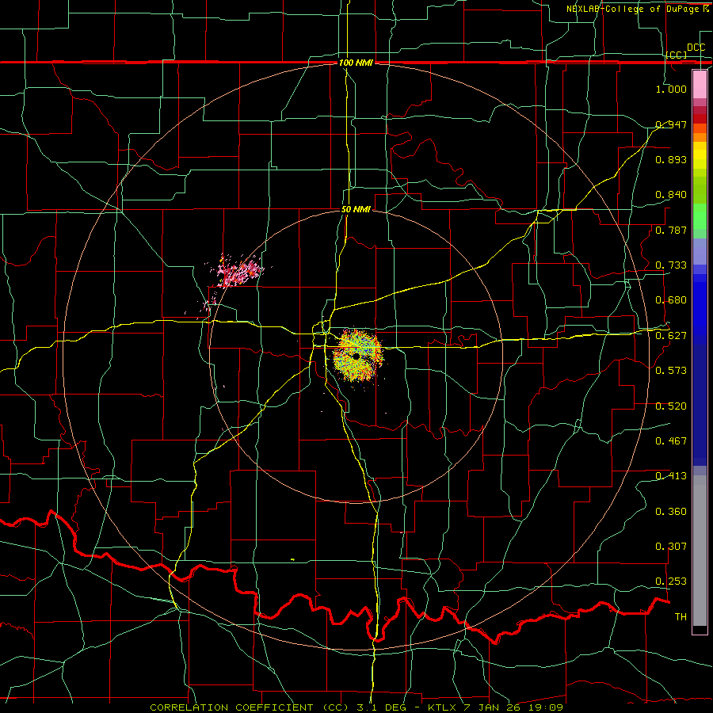Select the 0.253 legend value

(x=671, y=581)
